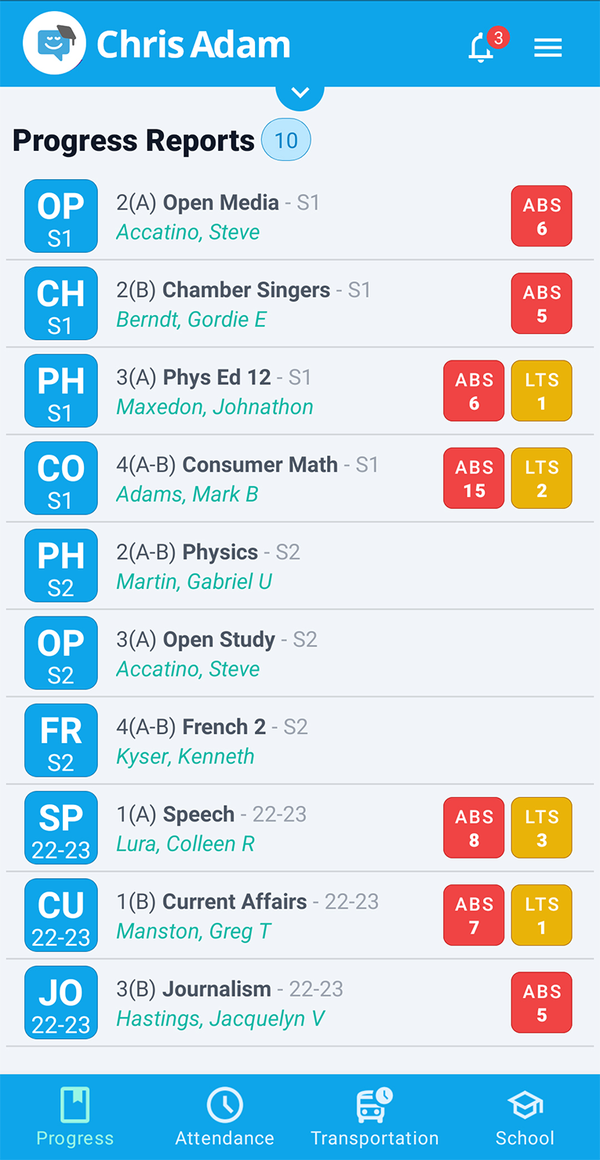The width and height of the screenshot is (600, 1160).
Task: Expand the header chevron dropdown
Action: click(300, 93)
